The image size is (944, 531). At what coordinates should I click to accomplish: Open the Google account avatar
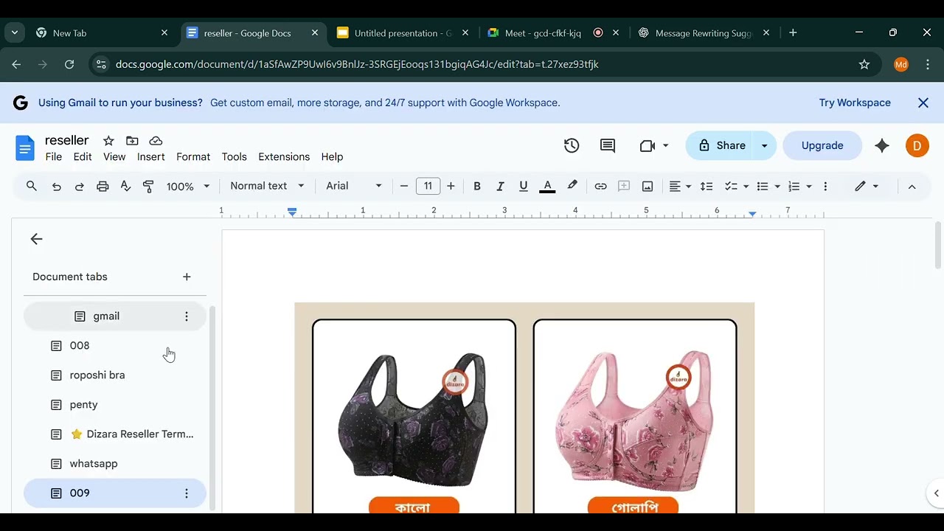pos(917,146)
